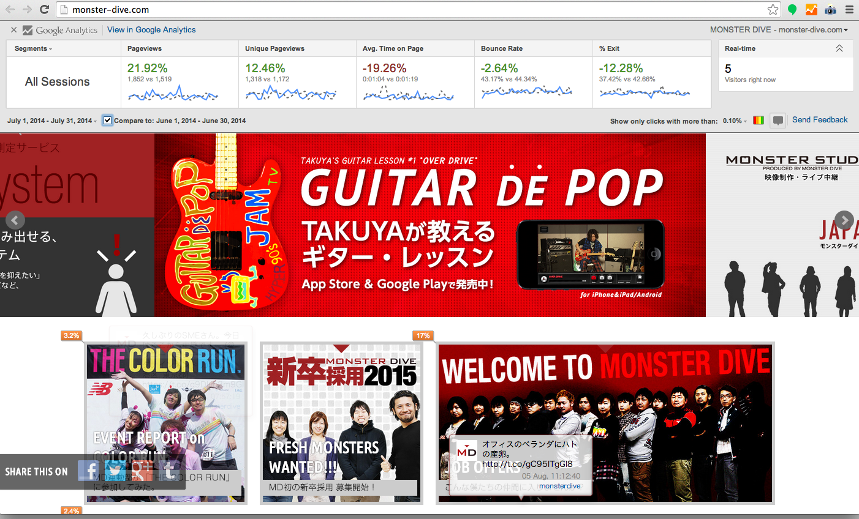This screenshot has height=519, width=859.
Task: Open the green pin extension icon
Action: (x=792, y=9)
